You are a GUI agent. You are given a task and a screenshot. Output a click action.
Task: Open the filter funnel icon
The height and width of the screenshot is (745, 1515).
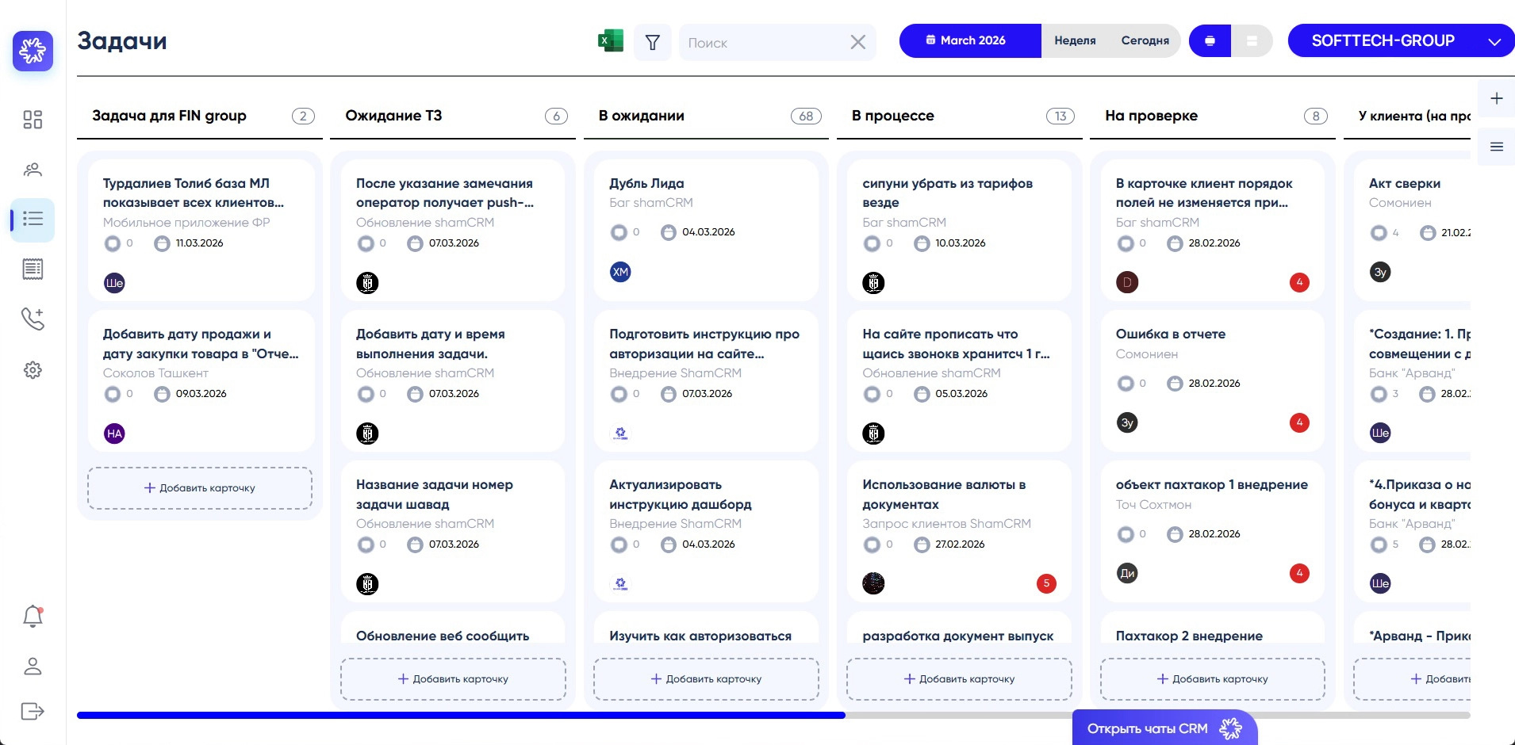click(x=652, y=43)
